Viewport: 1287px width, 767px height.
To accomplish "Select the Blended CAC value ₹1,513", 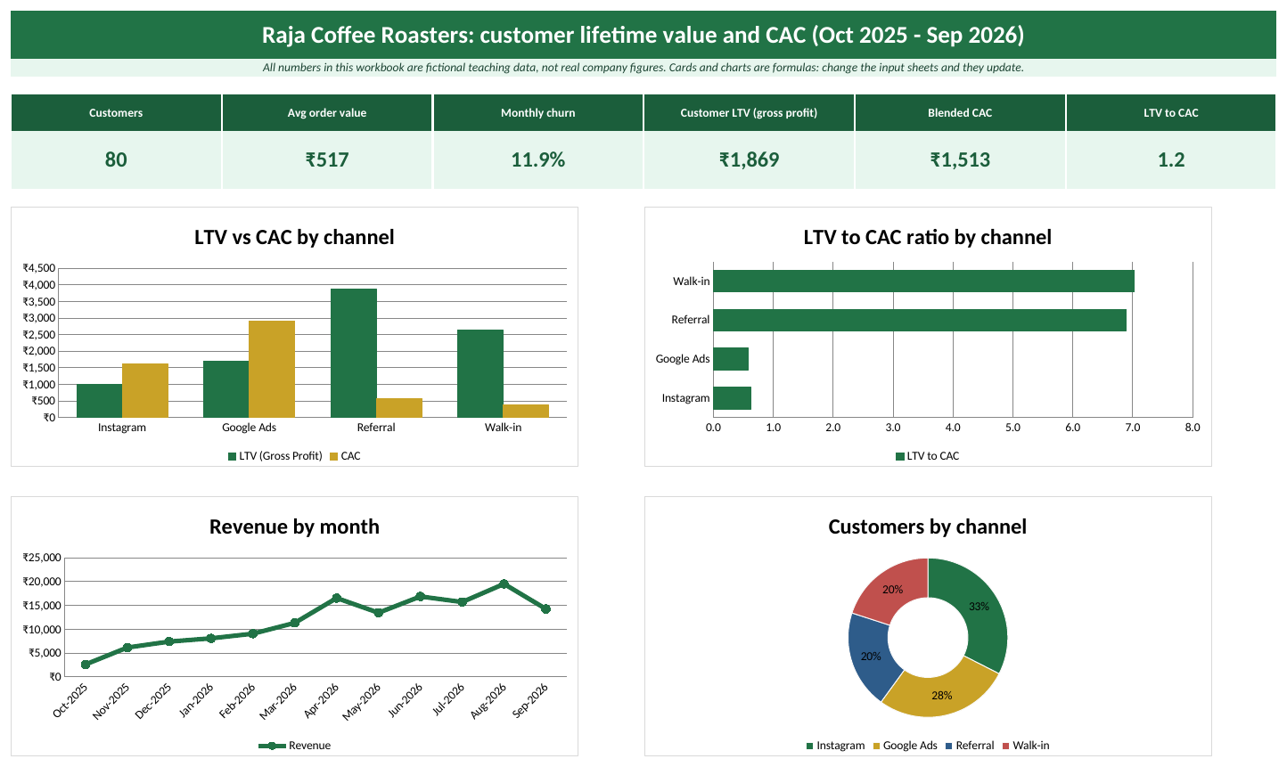I will coord(961,159).
